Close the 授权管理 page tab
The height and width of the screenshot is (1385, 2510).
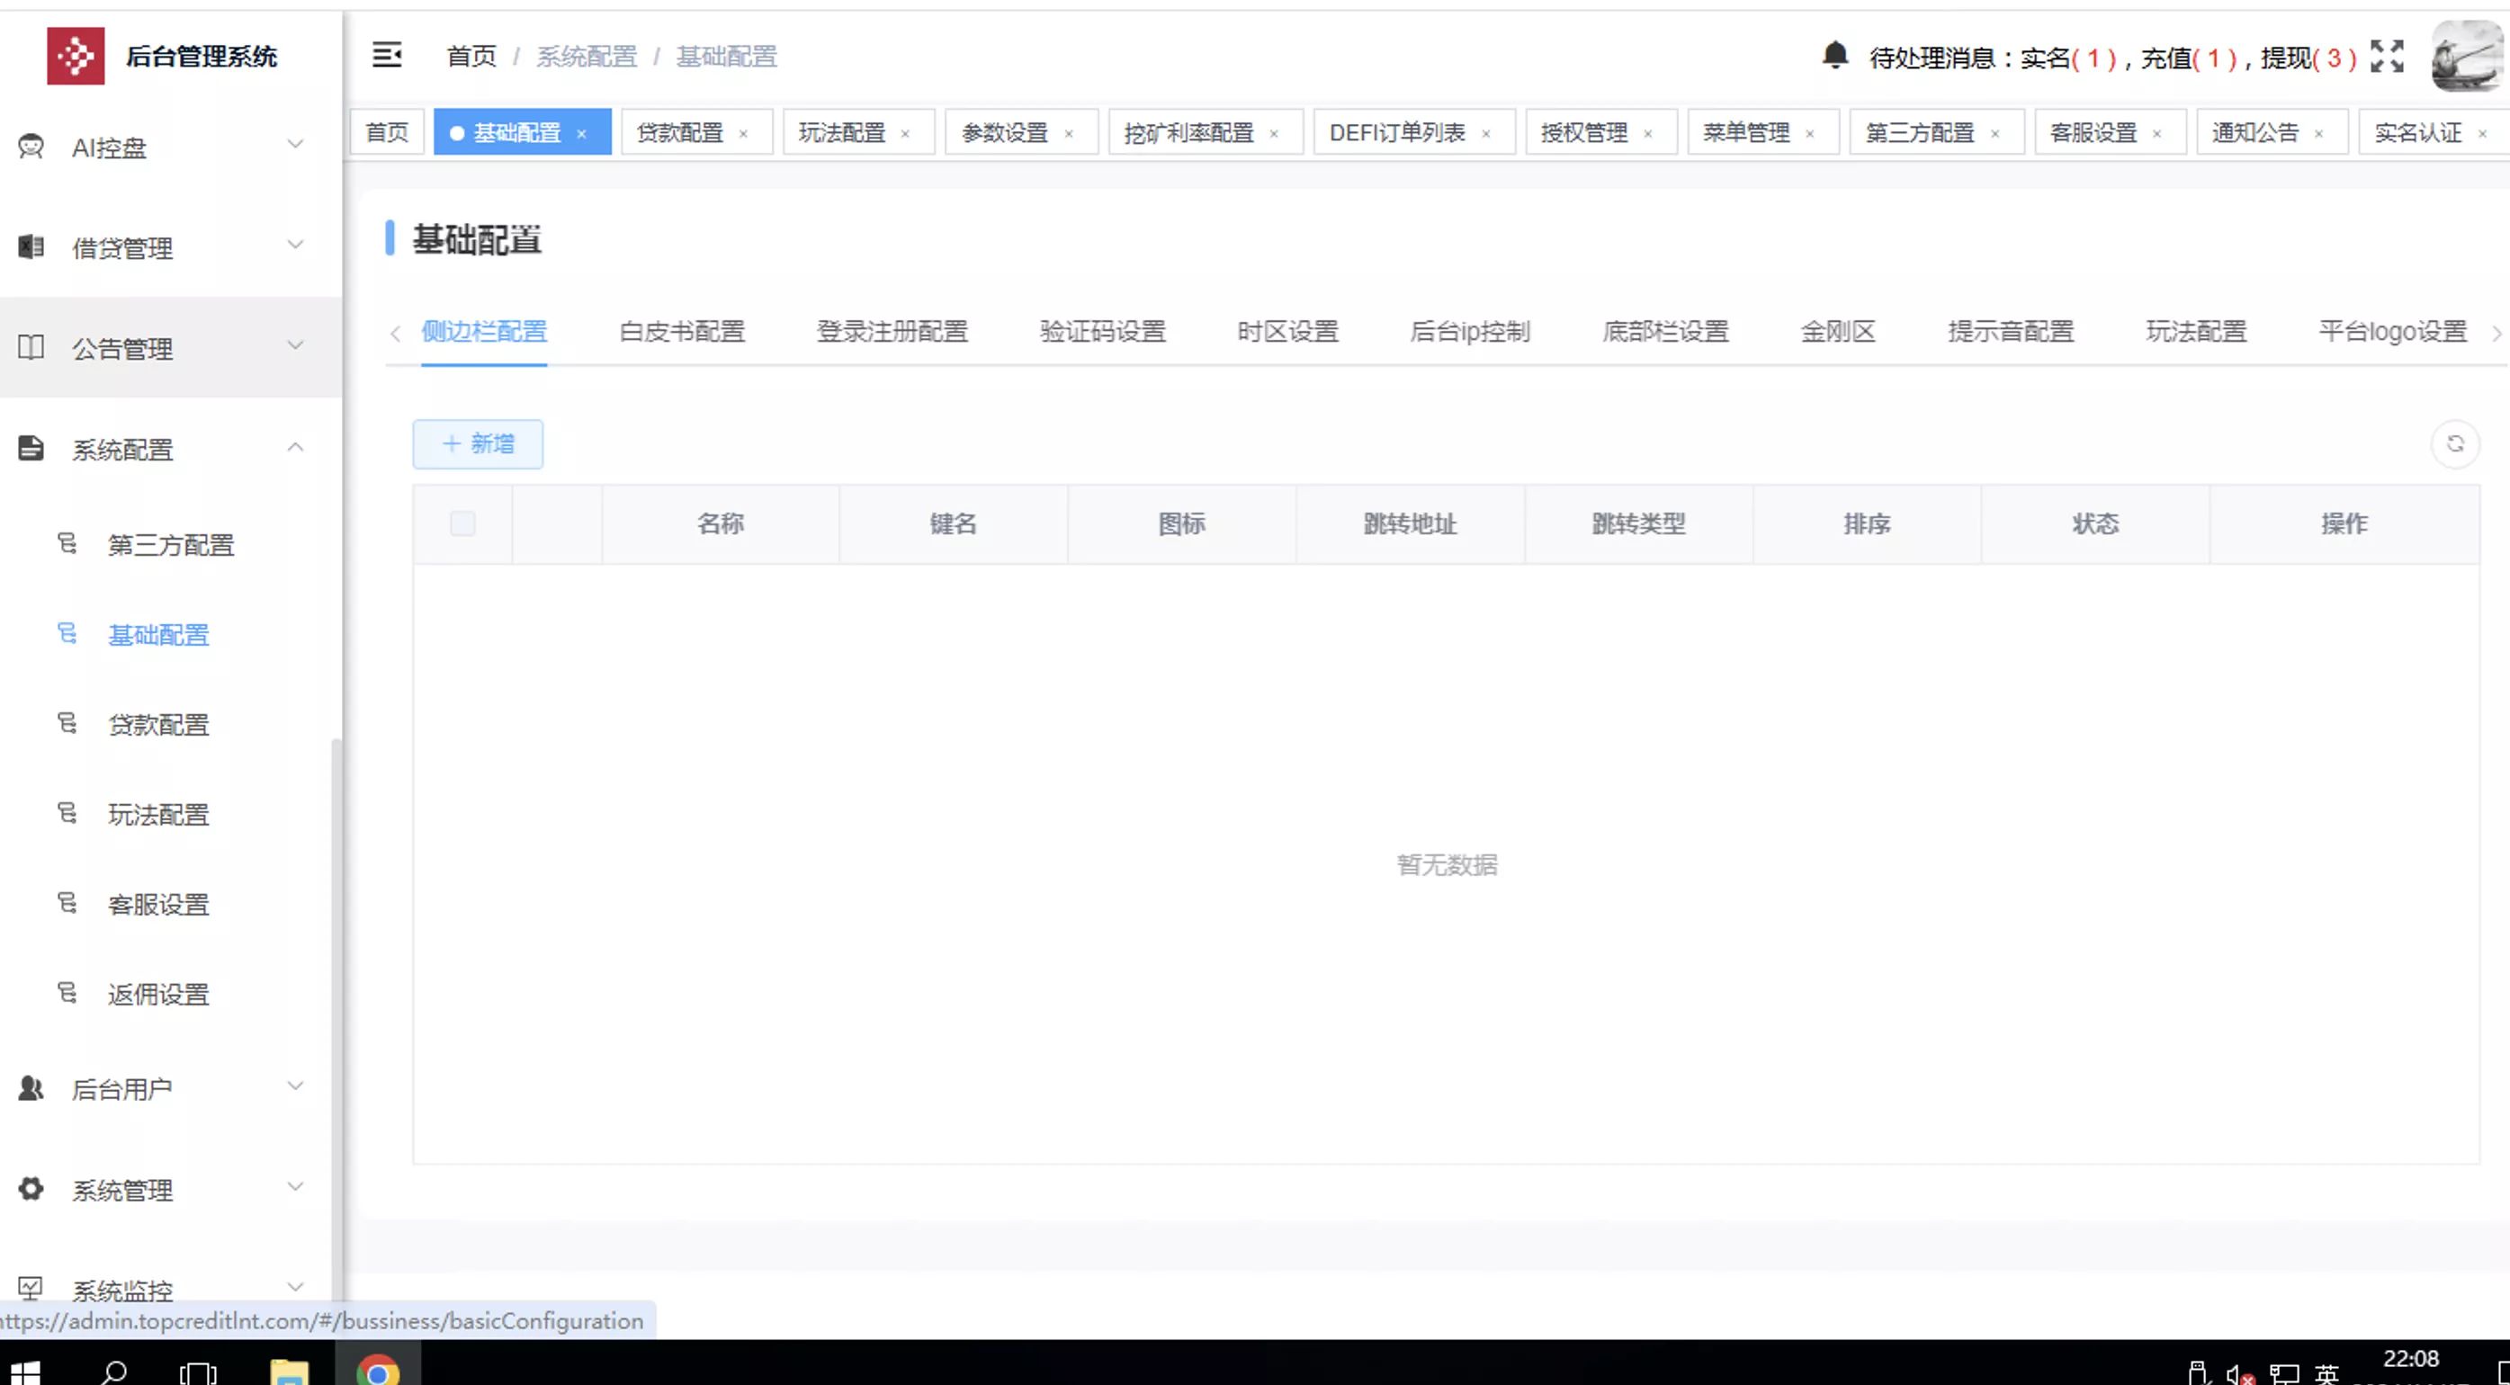point(1647,134)
